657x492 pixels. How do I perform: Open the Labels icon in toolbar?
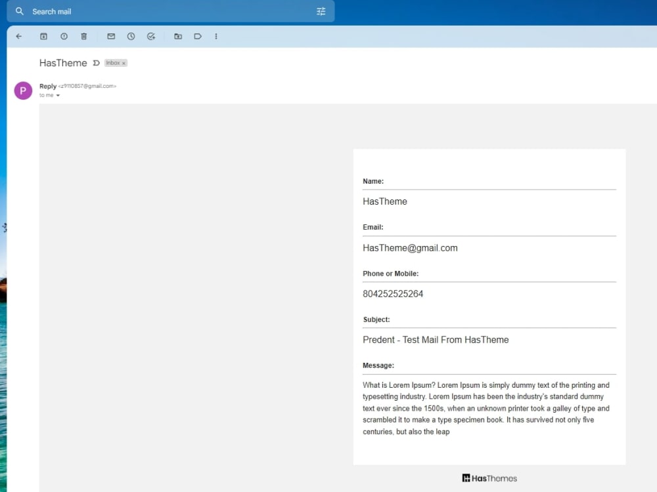(198, 36)
